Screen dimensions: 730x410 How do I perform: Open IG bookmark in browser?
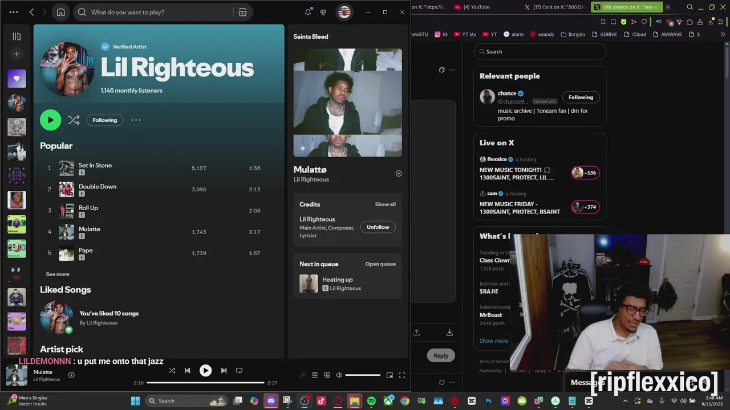(441, 34)
